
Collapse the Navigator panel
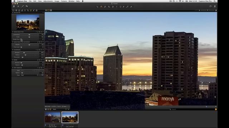coord(13,13)
